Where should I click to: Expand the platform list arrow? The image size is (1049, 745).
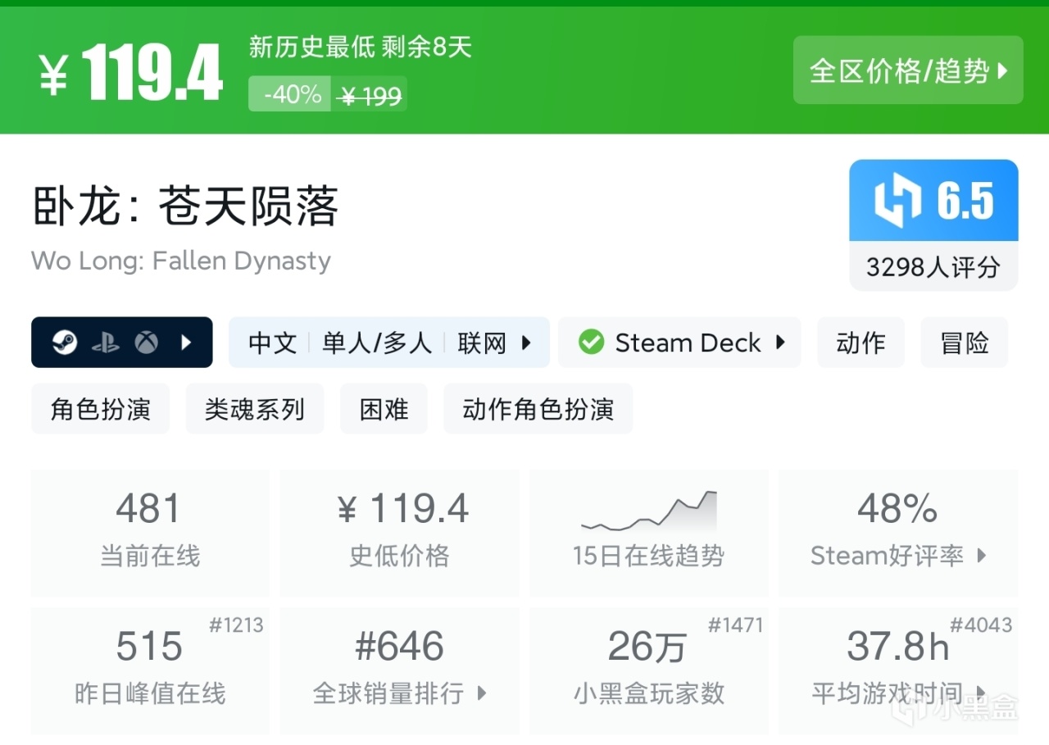coord(186,343)
